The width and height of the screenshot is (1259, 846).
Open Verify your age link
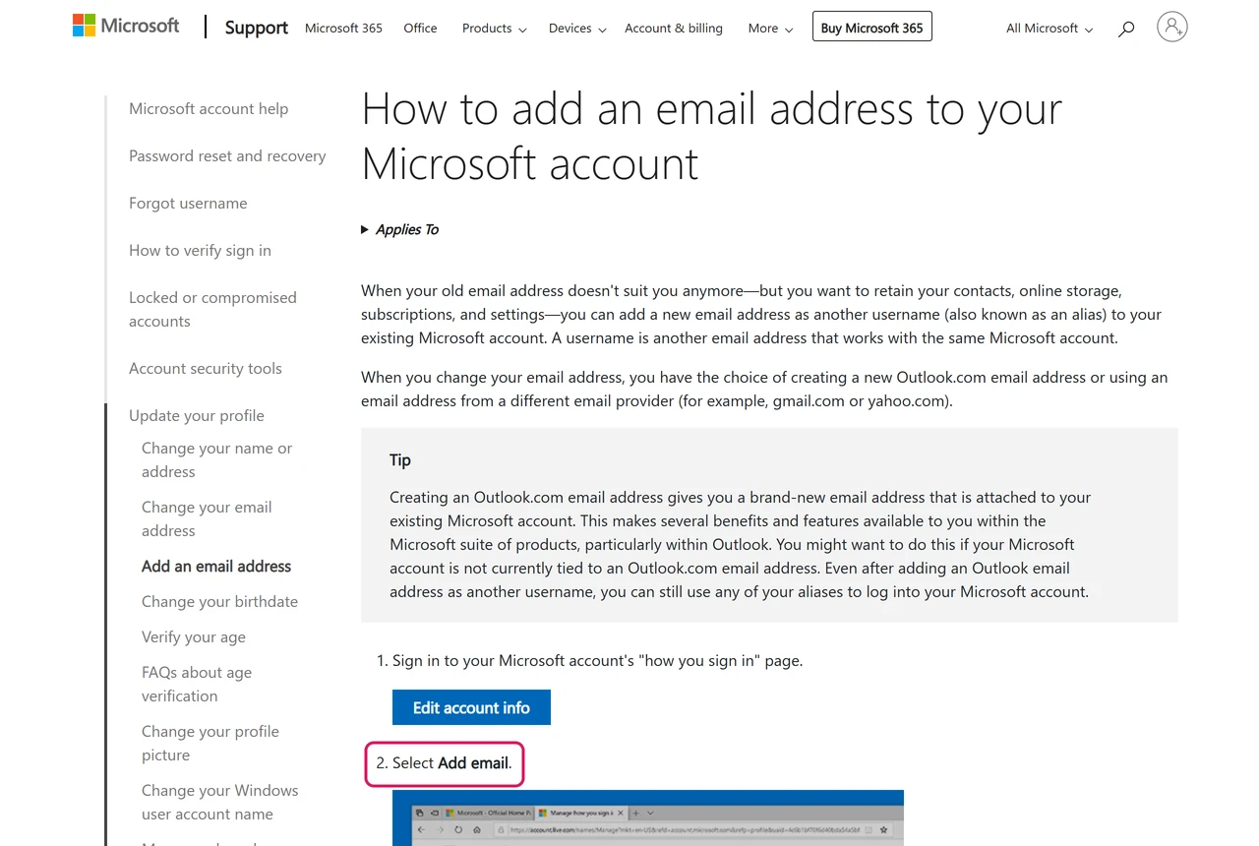click(194, 637)
